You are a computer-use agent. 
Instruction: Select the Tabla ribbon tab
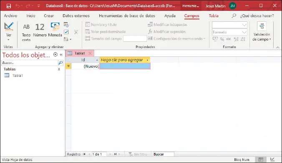(x=214, y=16)
